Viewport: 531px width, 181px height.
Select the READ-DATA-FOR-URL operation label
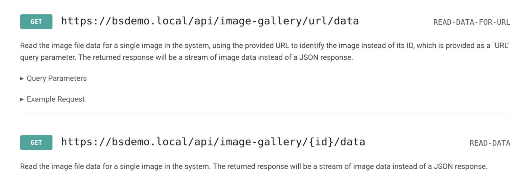[471, 22]
